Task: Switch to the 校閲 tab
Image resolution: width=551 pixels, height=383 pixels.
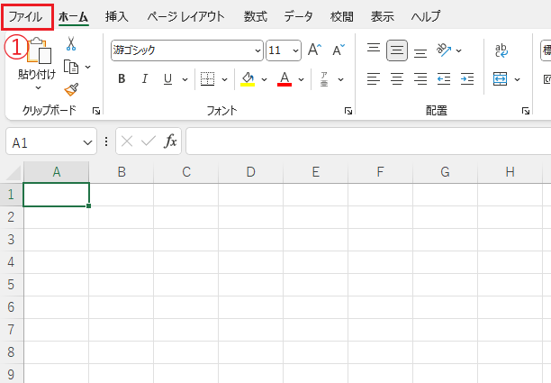Action: (x=341, y=16)
